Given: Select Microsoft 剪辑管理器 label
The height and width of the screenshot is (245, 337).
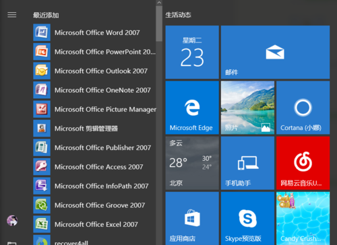Looking at the screenshot, I should point(86,129).
